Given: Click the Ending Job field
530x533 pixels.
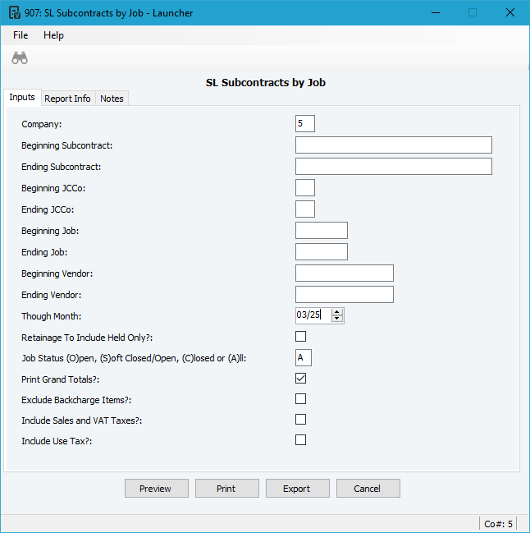Looking at the screenshot, I should 321,252.
